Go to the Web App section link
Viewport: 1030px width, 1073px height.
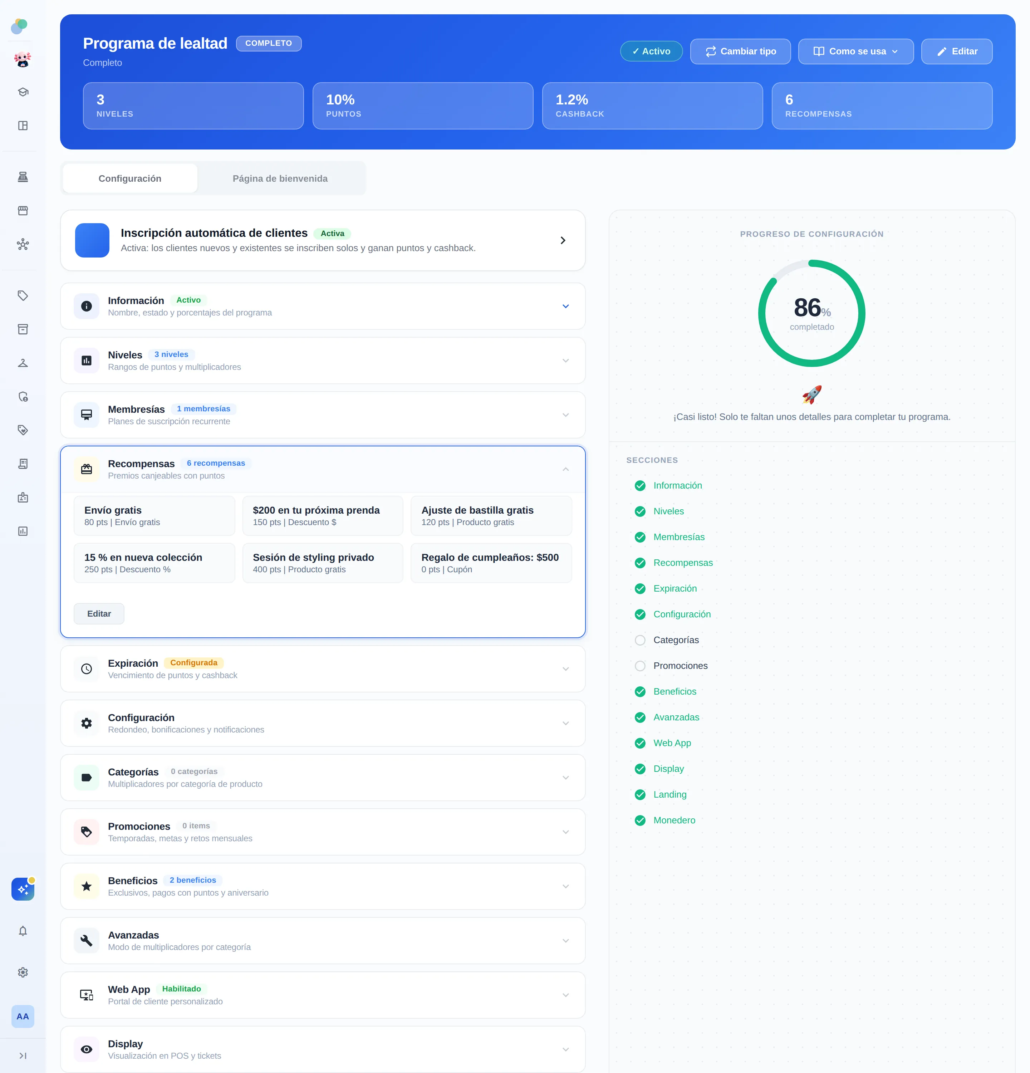click(672, 743)
